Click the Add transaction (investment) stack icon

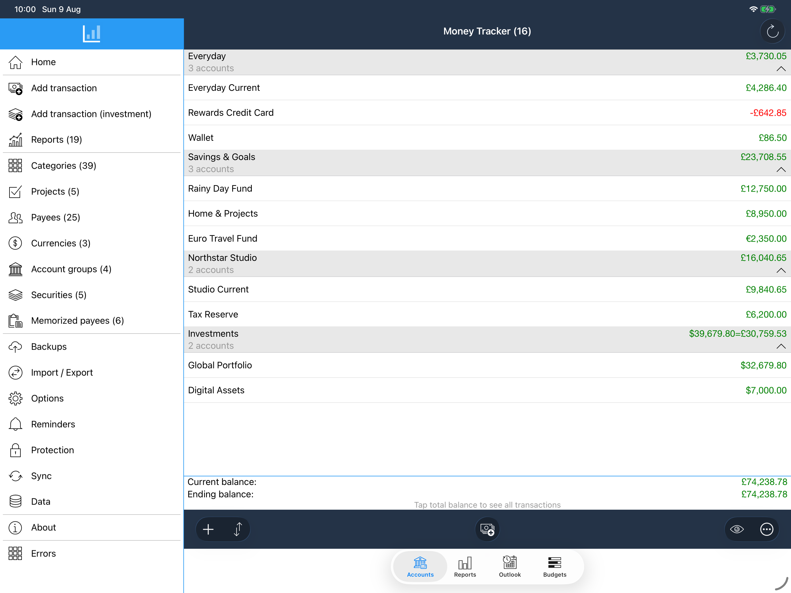(x=15, y=114)
